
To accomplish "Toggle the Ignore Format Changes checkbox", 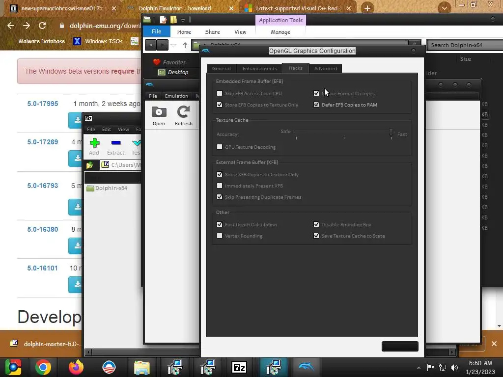I will pos(316,93).
